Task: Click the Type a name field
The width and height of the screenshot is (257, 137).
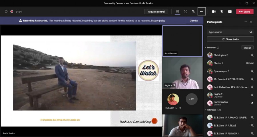Action: [228, 32]
